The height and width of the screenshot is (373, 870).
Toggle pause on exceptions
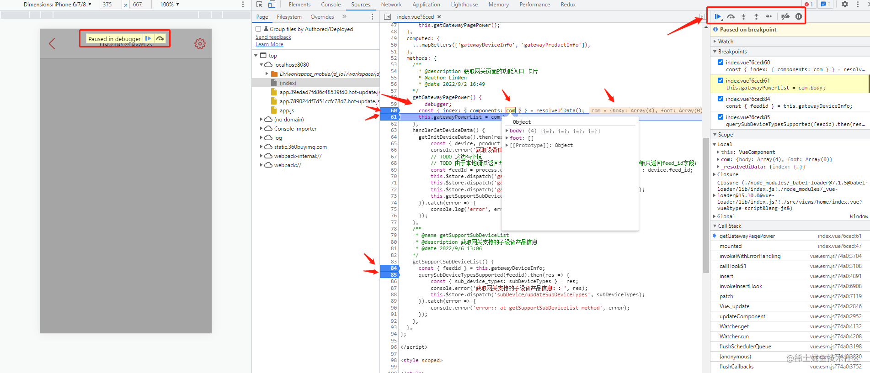point(799,17)
